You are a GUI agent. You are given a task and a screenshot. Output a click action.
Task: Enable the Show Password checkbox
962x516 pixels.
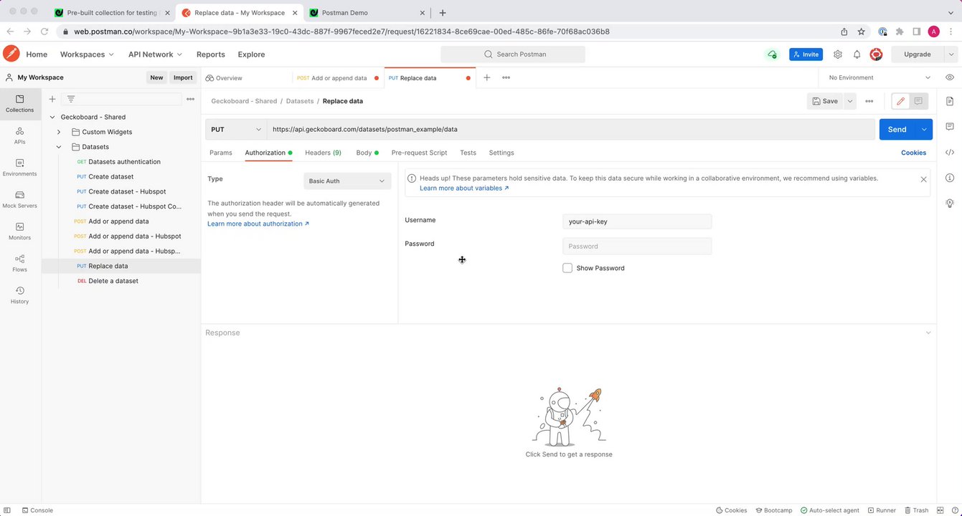pyautogui.click(x=567, y=268)
